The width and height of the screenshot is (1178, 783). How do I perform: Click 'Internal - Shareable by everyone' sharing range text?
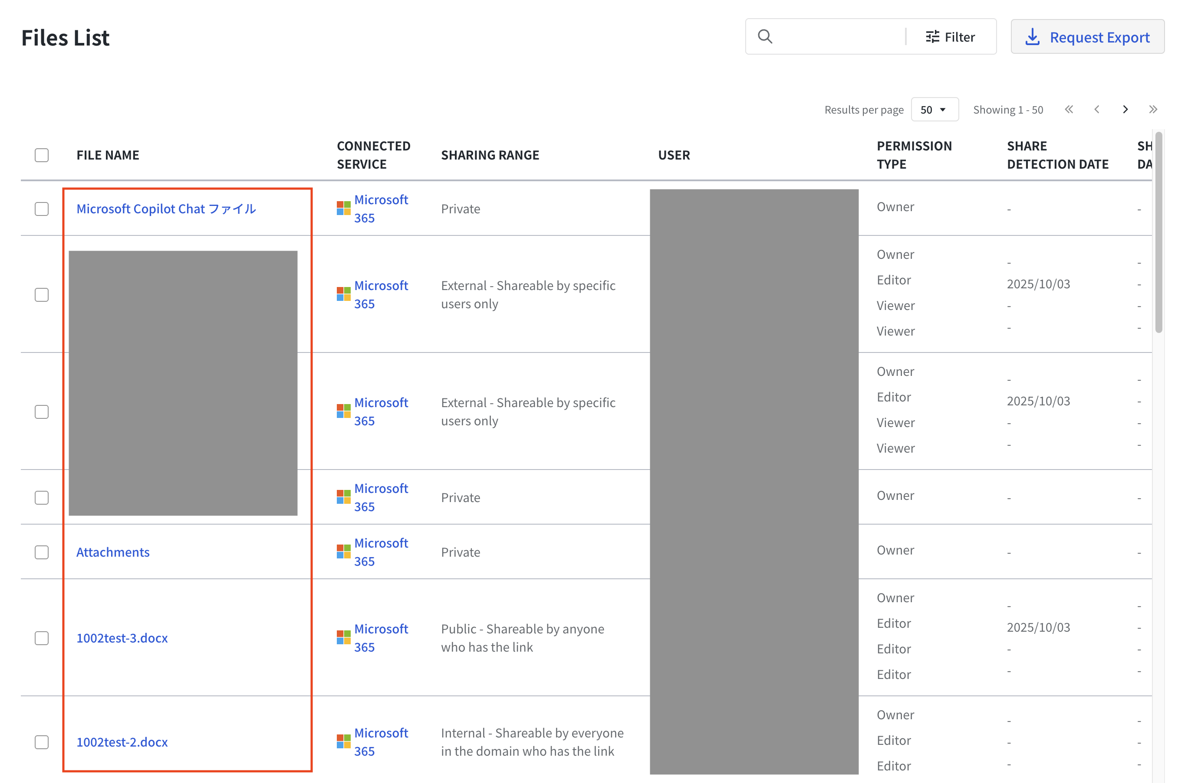(x=532, y=741)
